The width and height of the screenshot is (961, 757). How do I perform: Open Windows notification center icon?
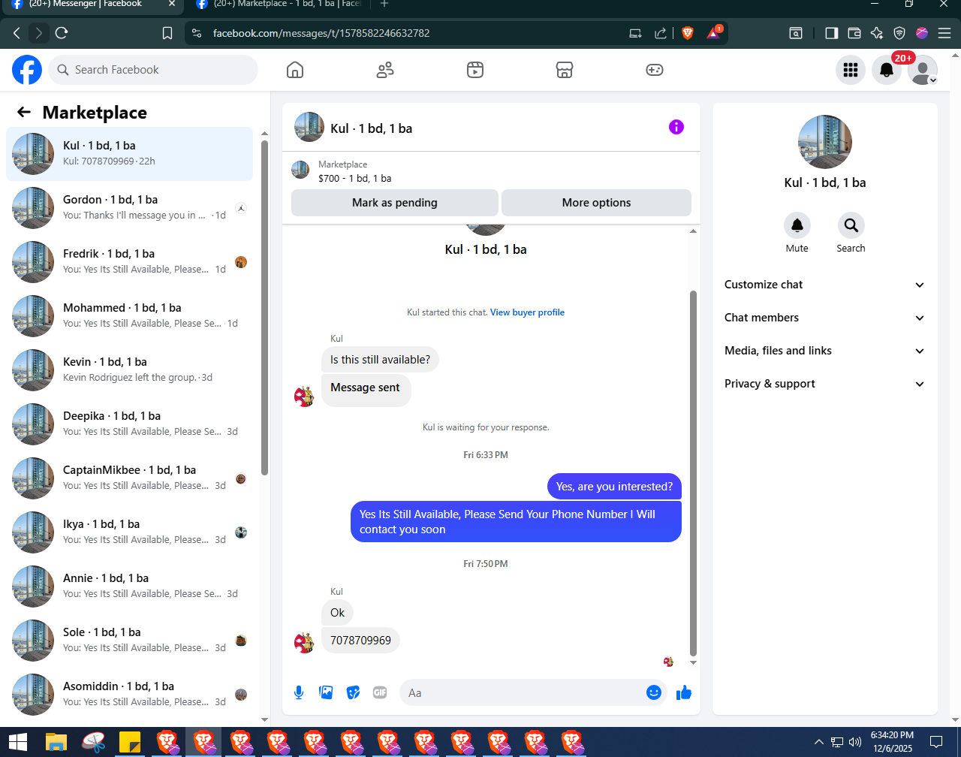(x=936, y=742)
